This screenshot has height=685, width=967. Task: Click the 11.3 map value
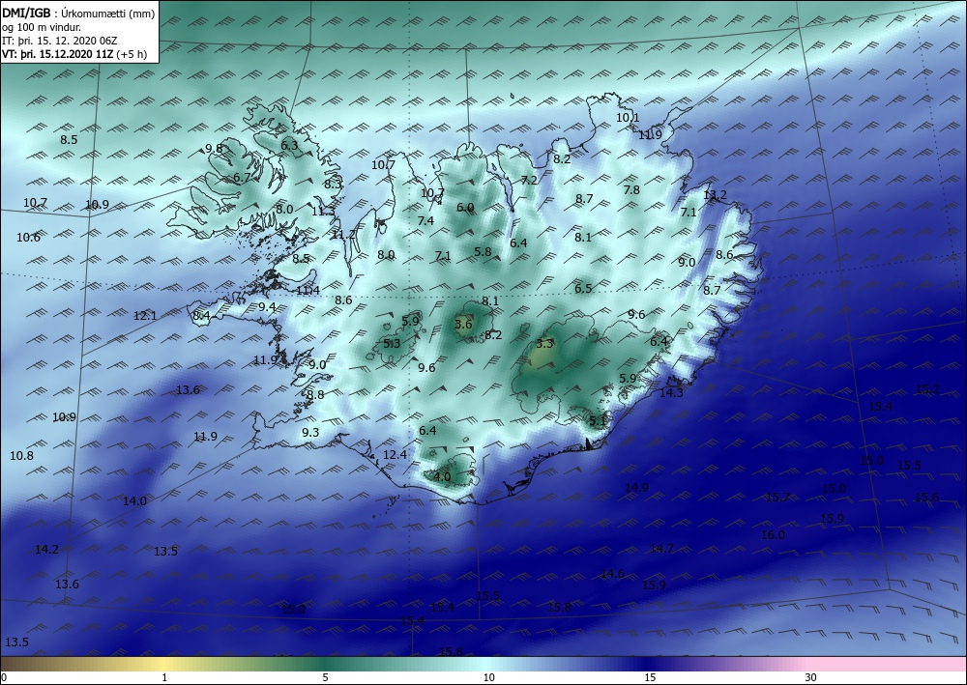(x=323, y=212)
